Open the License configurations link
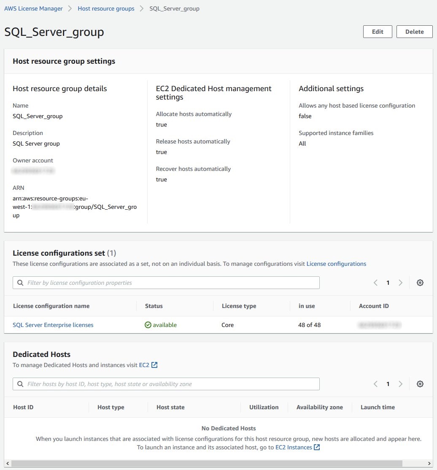 336,264
